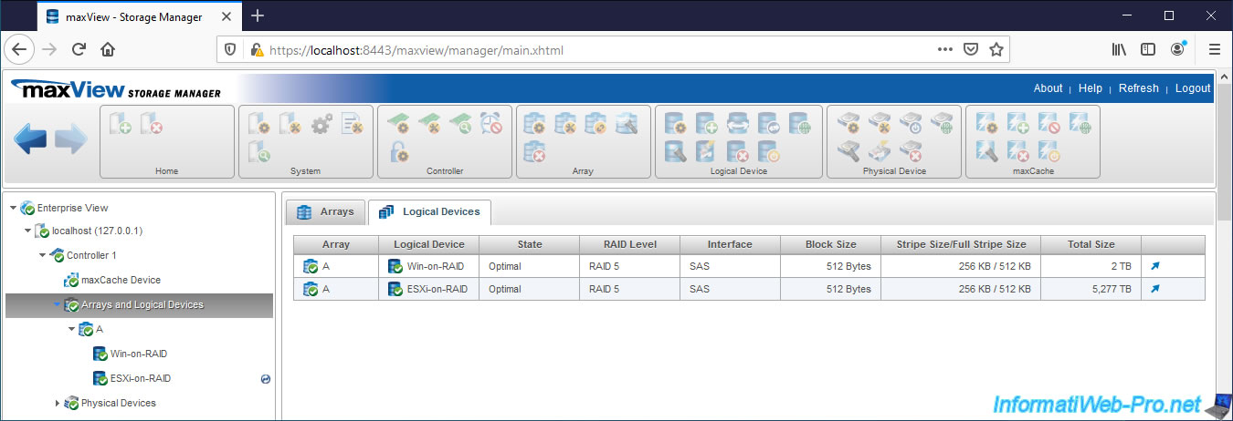
Task: Click the gears icon in System group
Action: [322, 124]
